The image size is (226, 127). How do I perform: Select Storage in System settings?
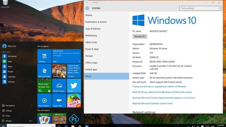point(107,56)
